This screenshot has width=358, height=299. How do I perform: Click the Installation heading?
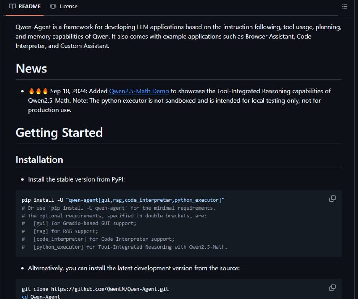pyautogui.click(x=39, y=160)
